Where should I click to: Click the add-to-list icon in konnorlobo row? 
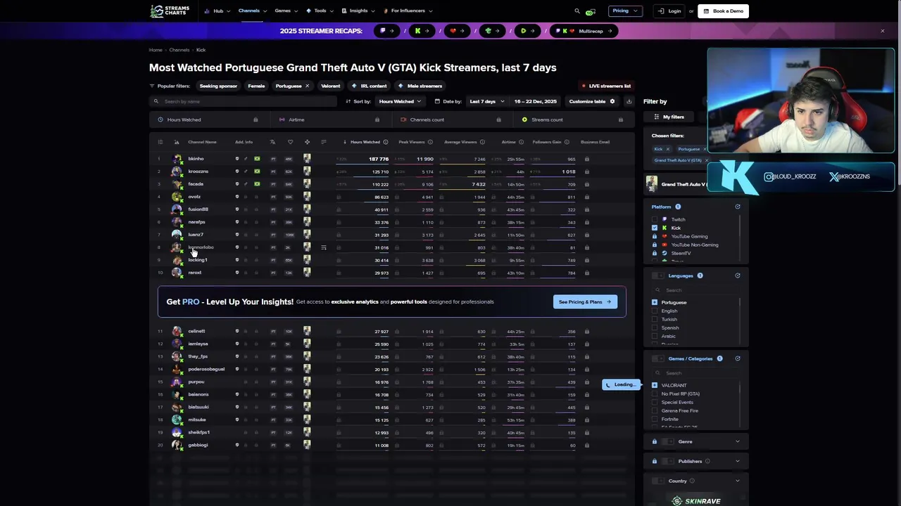324,247
